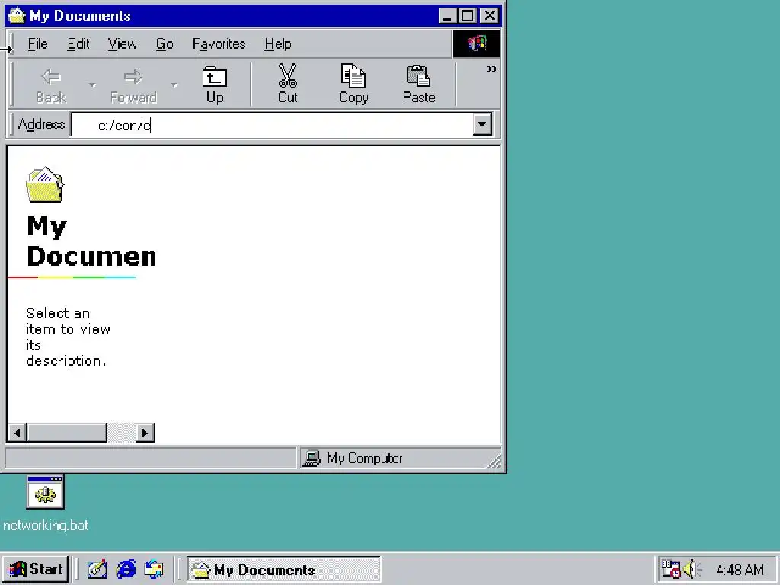Open the Start menu button

click(x=35, y=569)
